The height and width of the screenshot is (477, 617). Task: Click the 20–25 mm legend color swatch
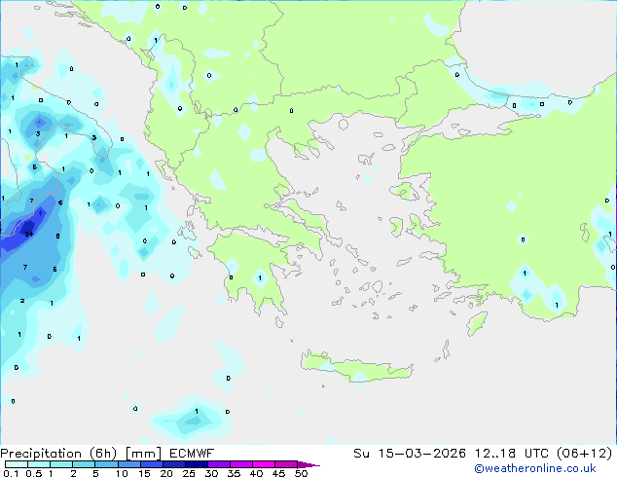(173, 464)
